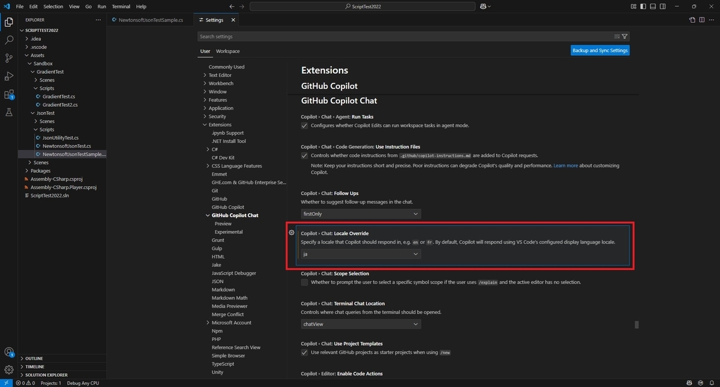Toggle Run Tasks agent checkbox

point(304,125)
